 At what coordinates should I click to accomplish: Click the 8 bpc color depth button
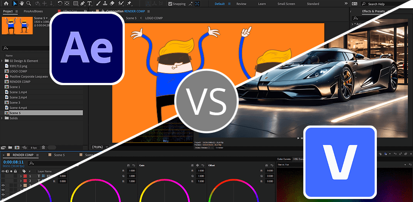(x=34, y=147)
